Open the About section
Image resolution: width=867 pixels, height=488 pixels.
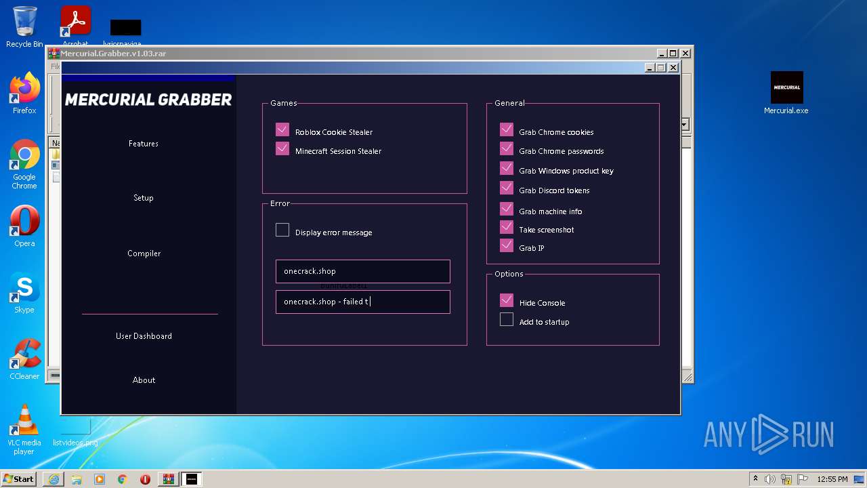pos(144,380)
